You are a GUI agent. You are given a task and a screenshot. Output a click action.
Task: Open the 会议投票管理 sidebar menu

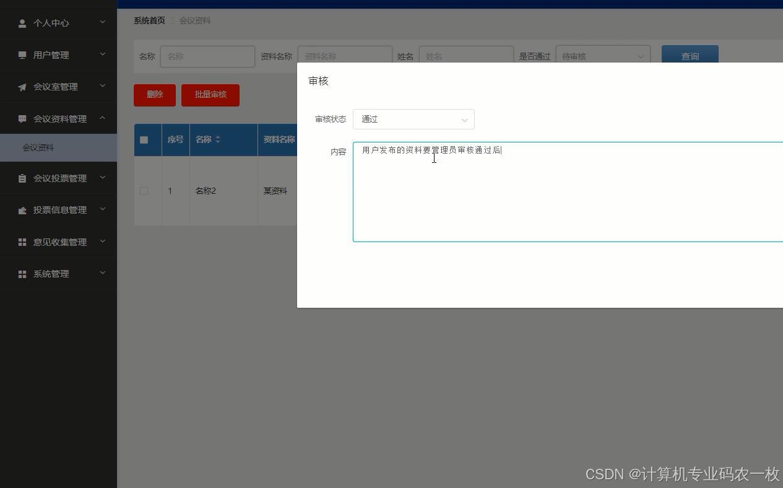tap(58, 178)
